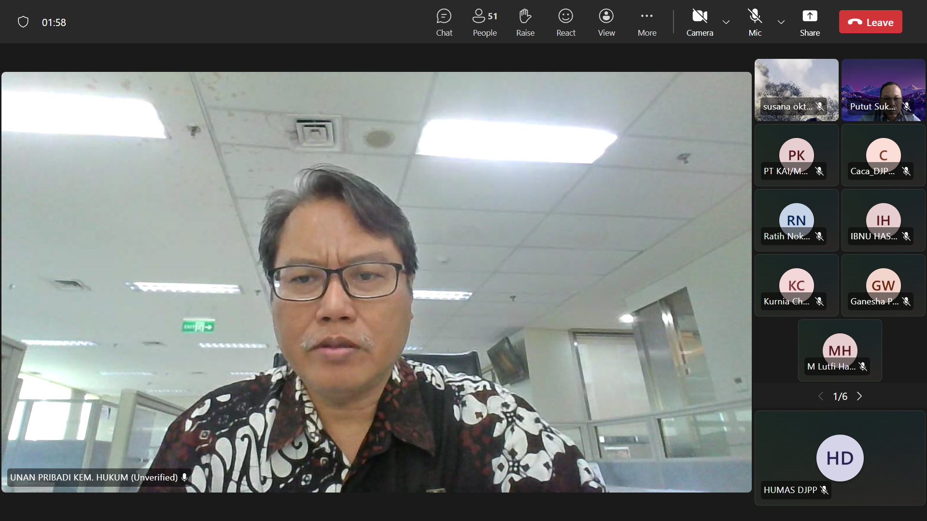Go to previous participant page
Screen dimensions: 927x521
click(820, 396)
